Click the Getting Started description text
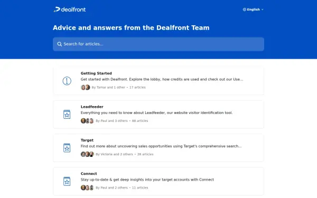 point(162,79)
